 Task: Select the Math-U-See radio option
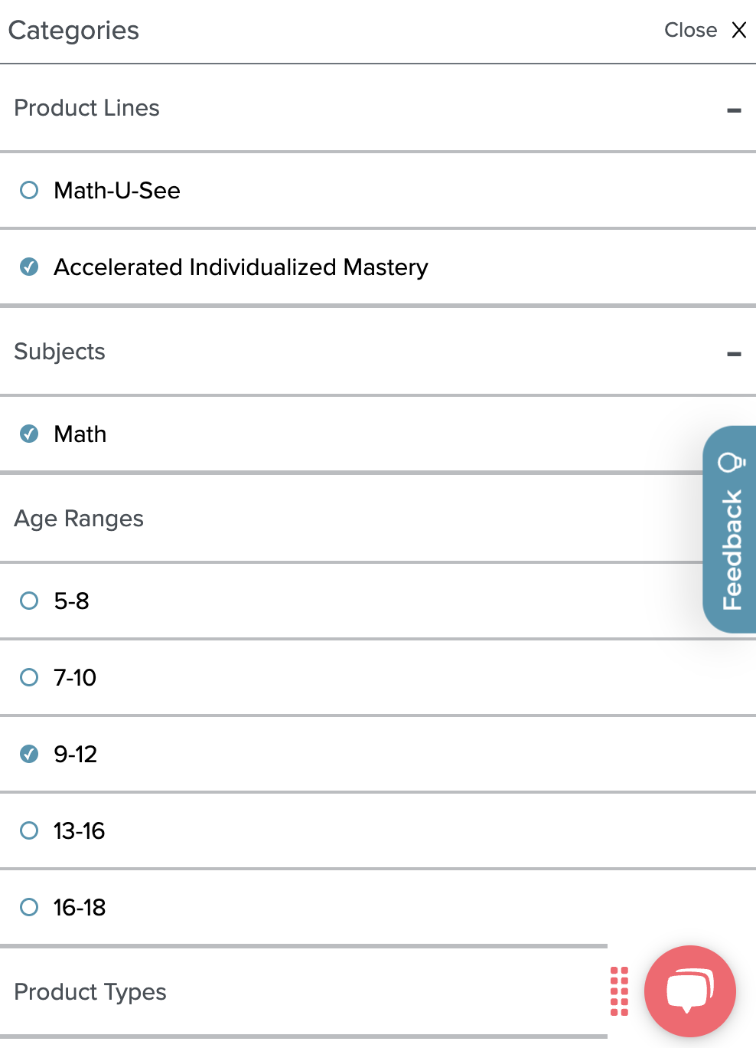point(29,190)
